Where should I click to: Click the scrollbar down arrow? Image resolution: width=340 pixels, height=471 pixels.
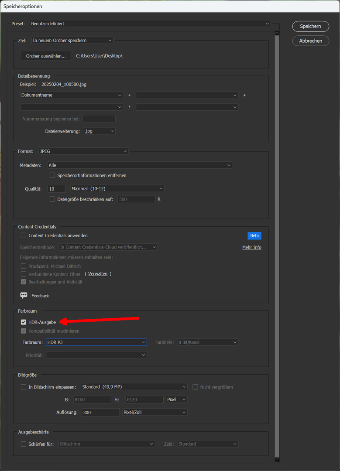click(277, 459)
